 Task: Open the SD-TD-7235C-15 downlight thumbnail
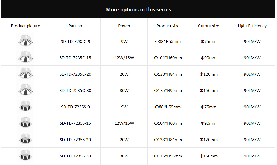pos(26,57)
